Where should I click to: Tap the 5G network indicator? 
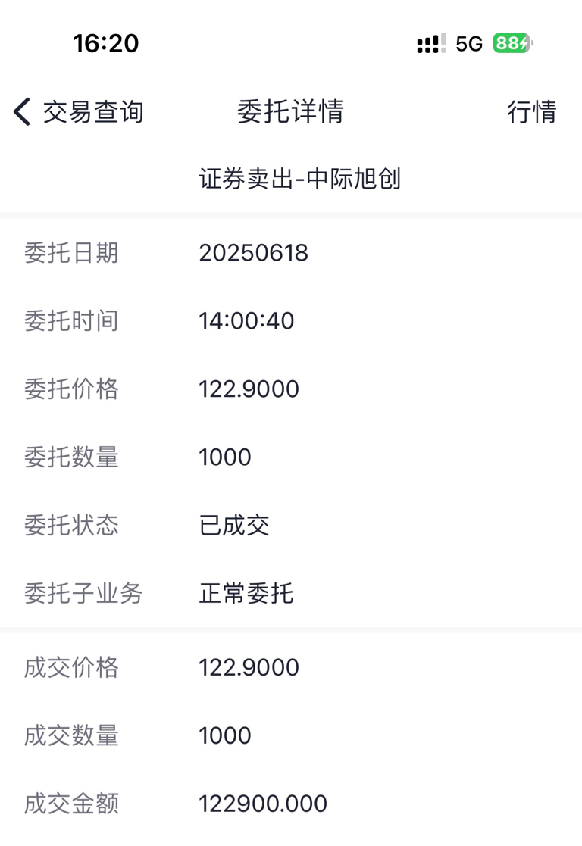[x=468, y=44]
